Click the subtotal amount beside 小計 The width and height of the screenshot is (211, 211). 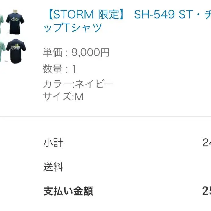206,143
